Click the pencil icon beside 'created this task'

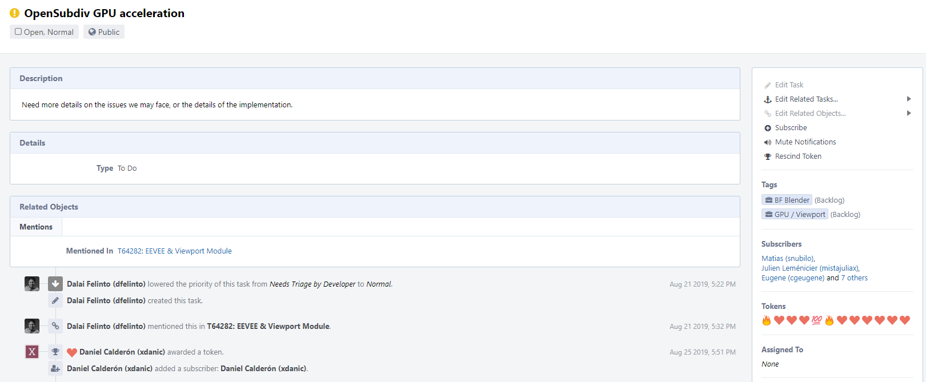55,300
